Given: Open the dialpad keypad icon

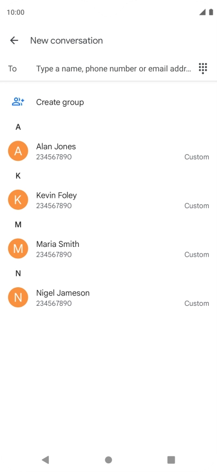Looking at the screenshot, I should [203, 69].
